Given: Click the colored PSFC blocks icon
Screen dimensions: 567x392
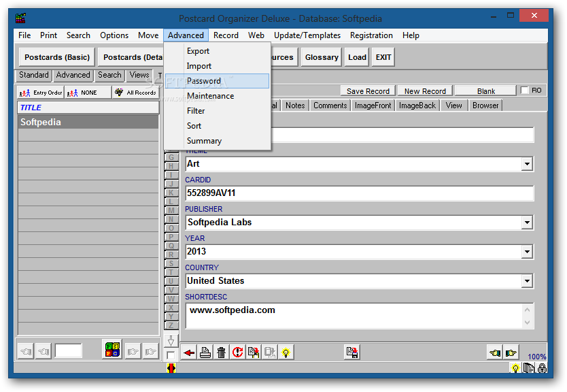Looking at the screenshot, I should point(112,350).
